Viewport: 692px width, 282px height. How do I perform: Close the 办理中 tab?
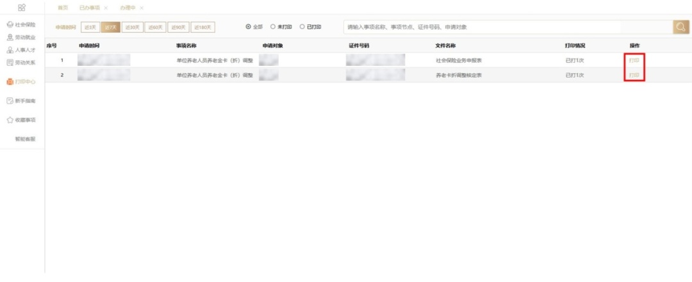(x=141, y=8)
